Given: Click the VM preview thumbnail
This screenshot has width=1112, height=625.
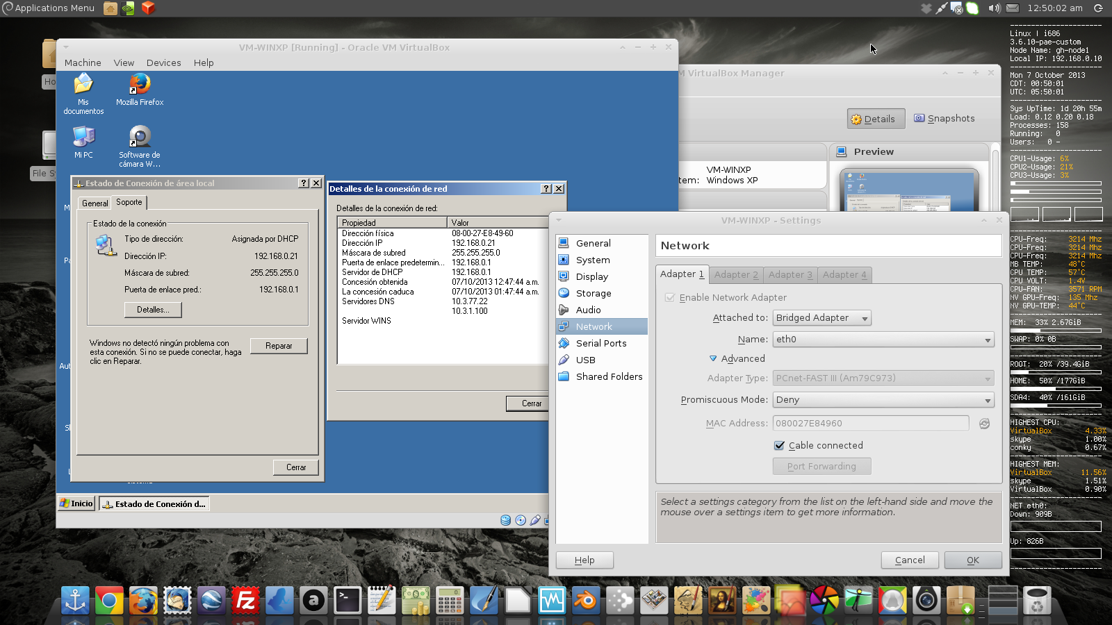Looking at the screenshot, I should [909, 190].
